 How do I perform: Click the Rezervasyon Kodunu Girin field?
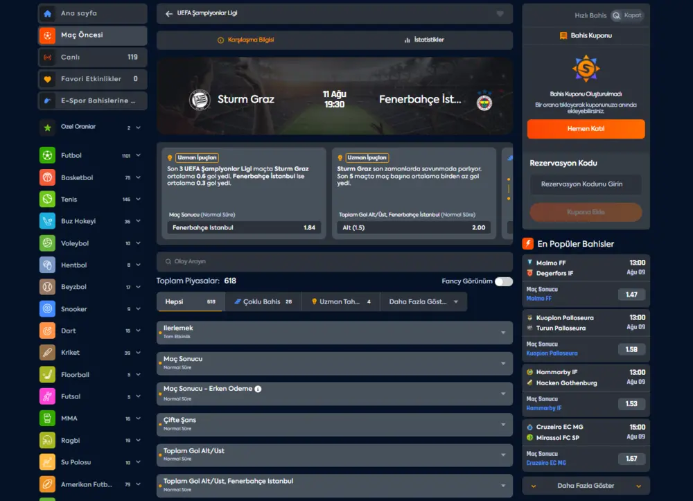pyautogui.click(x=586, y=184)
